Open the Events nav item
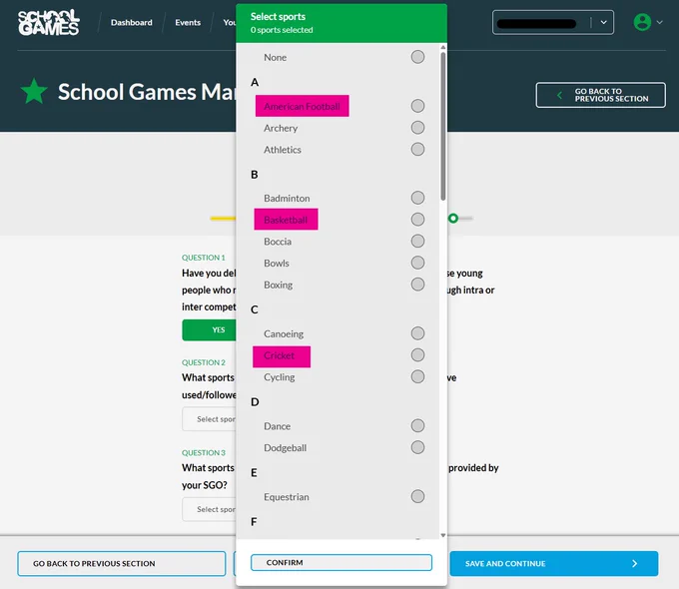This screenshot has height=589, width=679. point(188,23)
